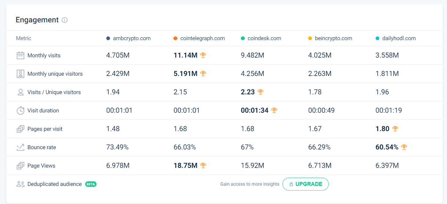Click the Monthly unique visitors icon
Screen dimensions: 447x204
[21, 74]
